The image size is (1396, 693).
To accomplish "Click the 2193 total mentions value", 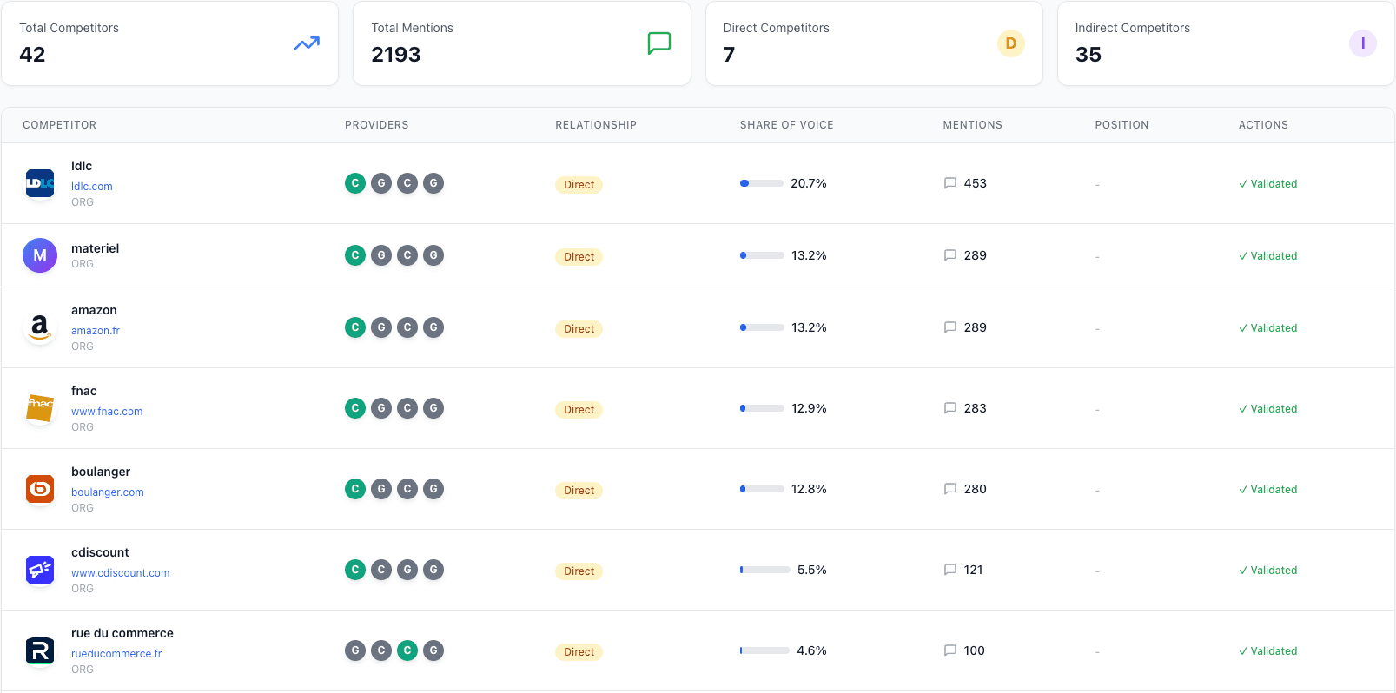I will point(396,55).
